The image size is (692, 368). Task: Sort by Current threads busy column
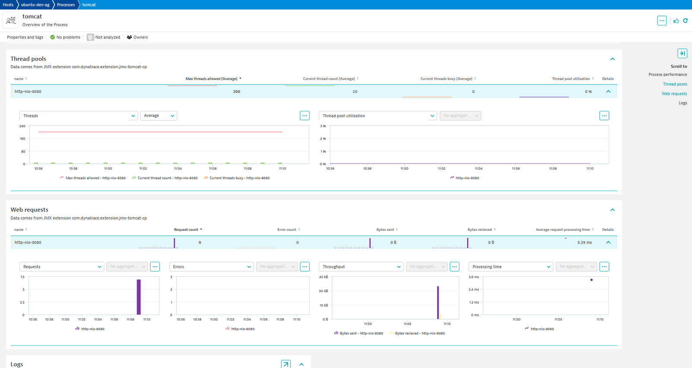449,79
